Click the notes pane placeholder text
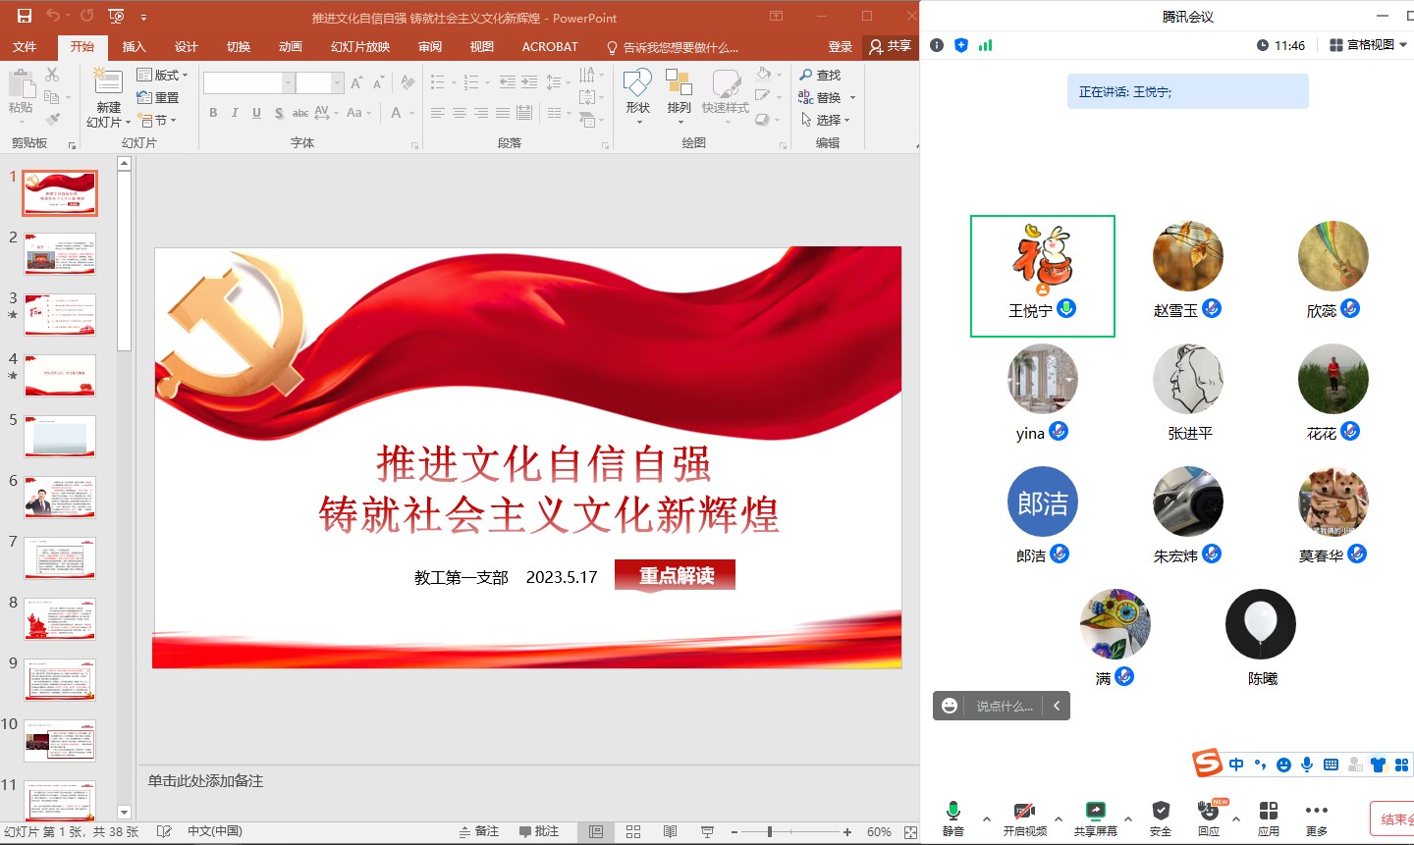 (x=205, y=780)
